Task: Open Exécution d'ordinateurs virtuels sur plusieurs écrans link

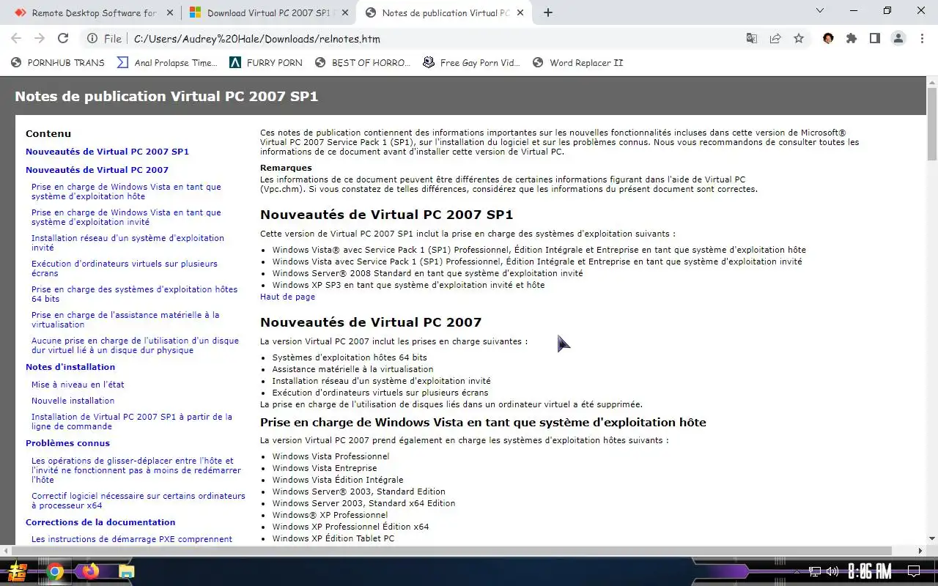Action: pyautogui.click(x=125, y=268)
